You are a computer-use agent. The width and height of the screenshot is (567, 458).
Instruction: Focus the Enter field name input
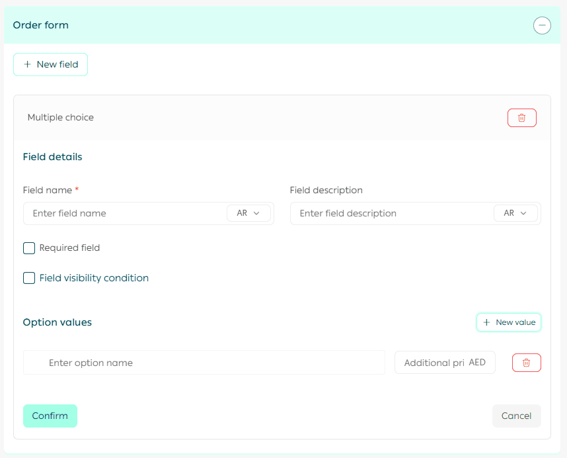126,214
